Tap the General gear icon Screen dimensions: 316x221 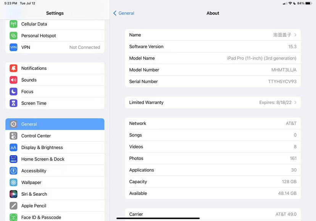13,124
